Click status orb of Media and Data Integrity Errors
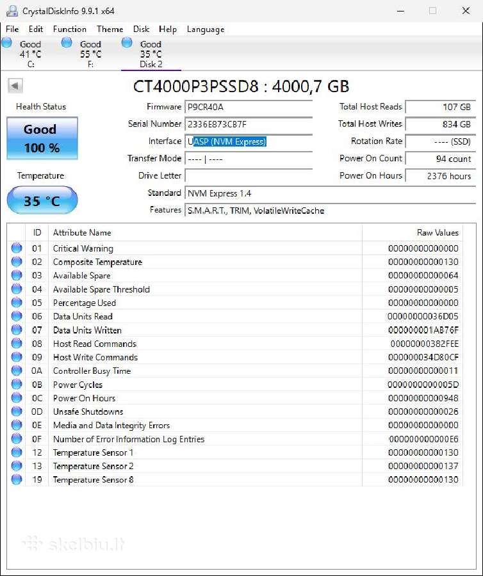This screenshot has width=483, height=576. coord(17,425)
